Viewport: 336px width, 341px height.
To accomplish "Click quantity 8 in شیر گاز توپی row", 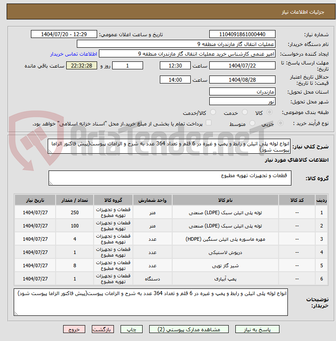I will [x=75, y=266].
